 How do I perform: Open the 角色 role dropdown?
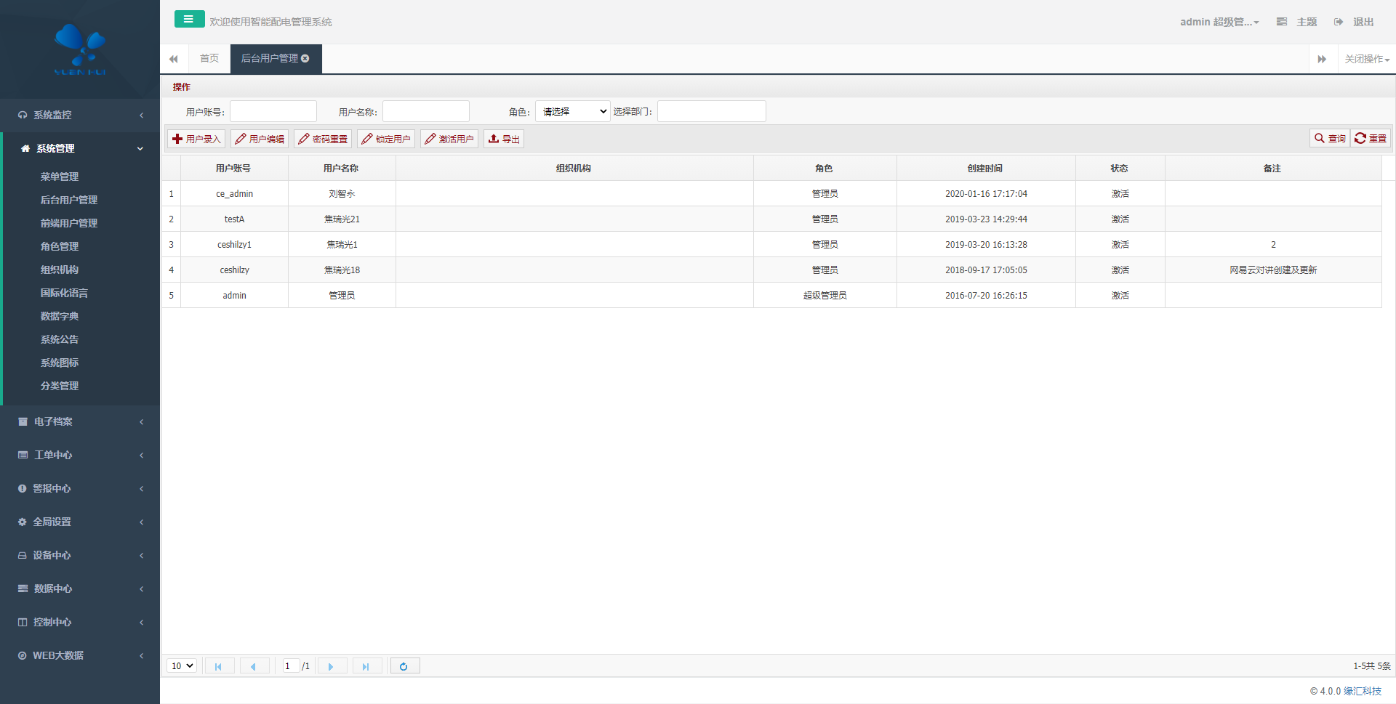pyautogui.click(x=572, y=111)
